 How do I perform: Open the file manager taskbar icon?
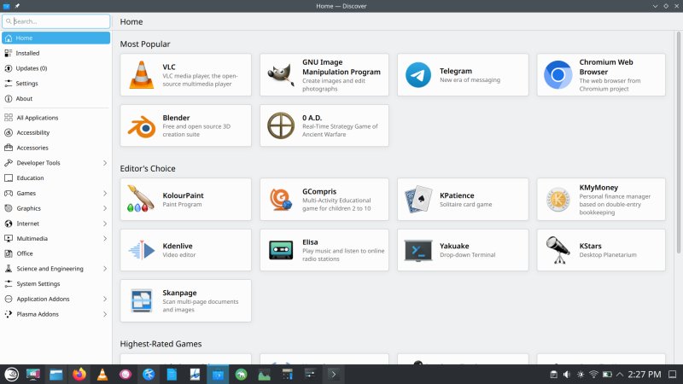click(55, 375)
